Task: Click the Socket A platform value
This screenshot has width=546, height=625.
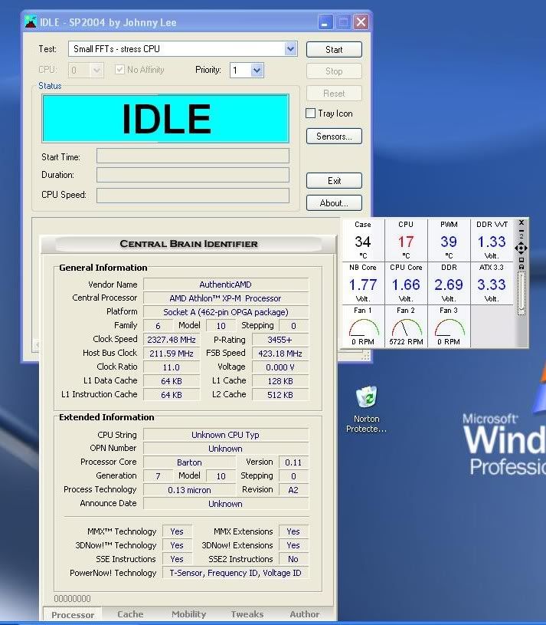Action: [x=226, y=312]
